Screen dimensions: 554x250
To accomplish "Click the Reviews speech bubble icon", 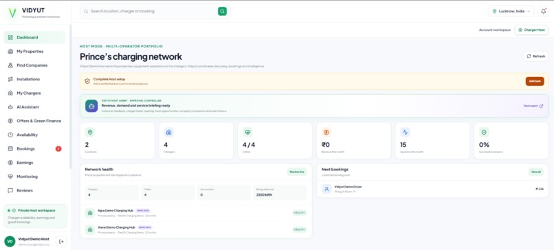I will point(10,190).
